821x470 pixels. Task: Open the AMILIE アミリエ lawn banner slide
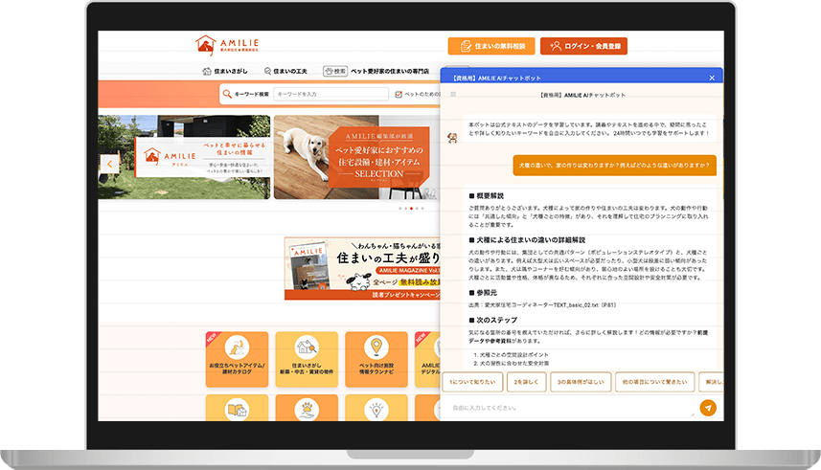[184, 157]
